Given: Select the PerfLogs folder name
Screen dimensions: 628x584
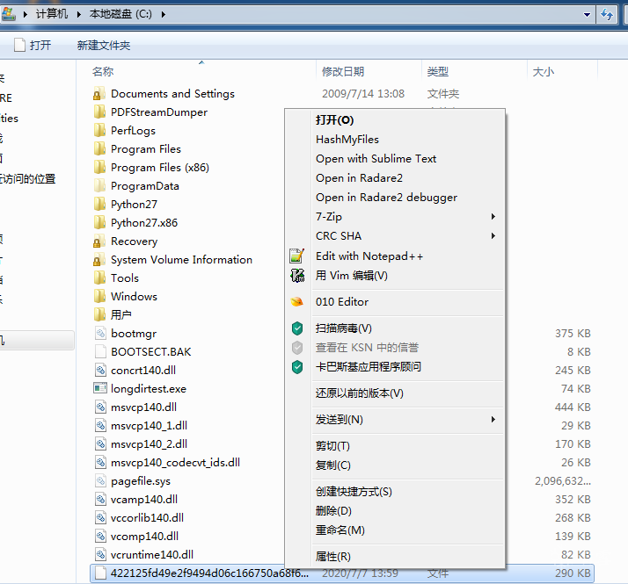Looking at the screenshot, I should pyautogui.click(x=133, y=130).
